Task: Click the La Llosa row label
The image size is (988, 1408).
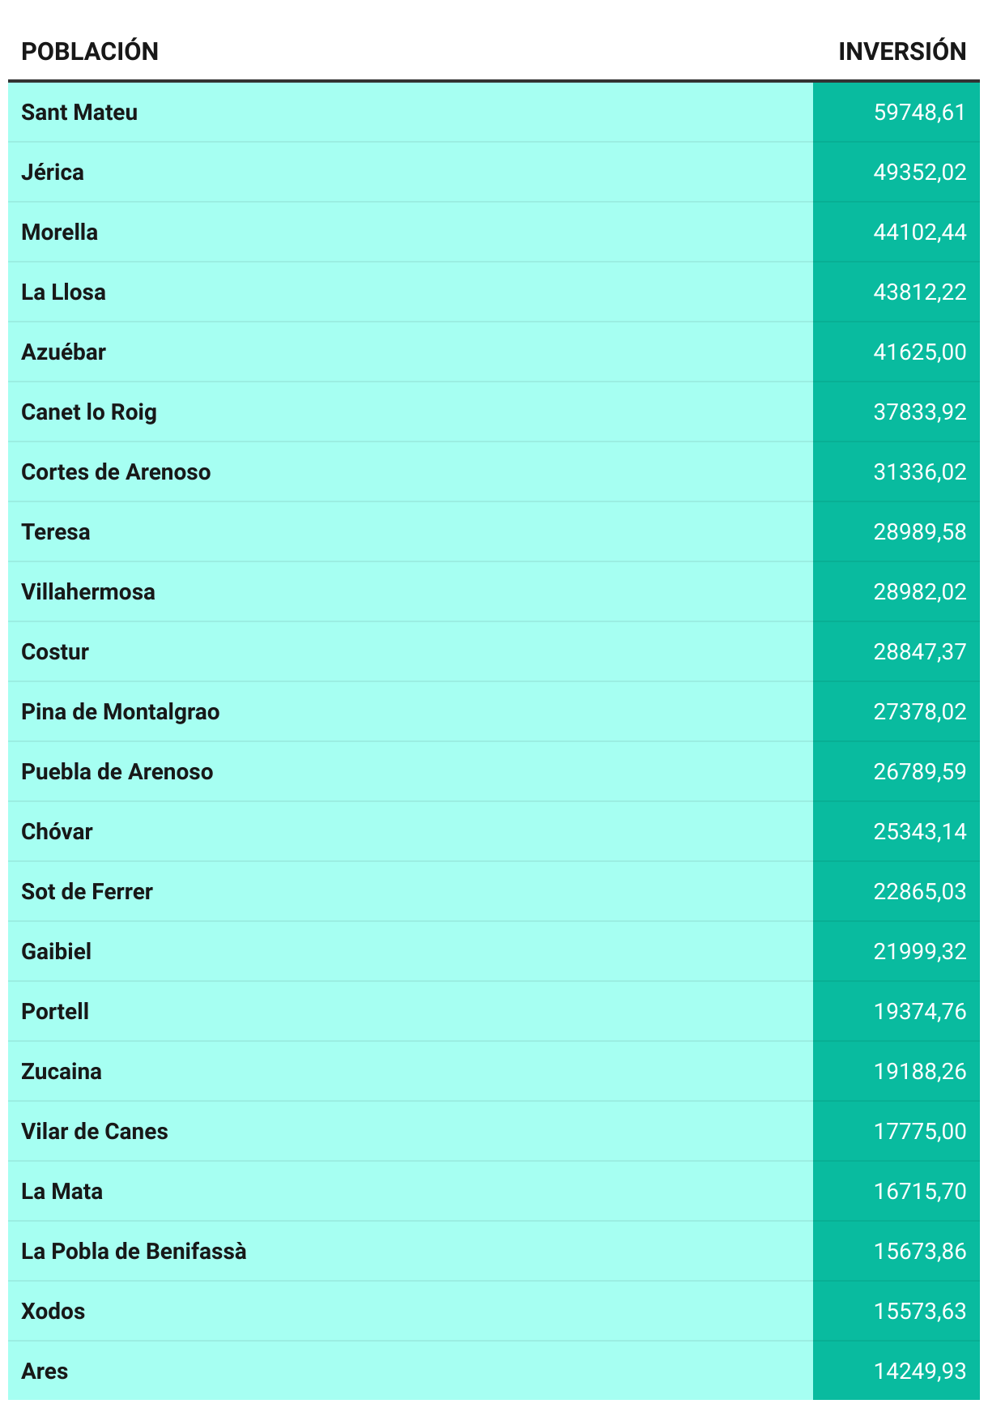Action: 63,292
